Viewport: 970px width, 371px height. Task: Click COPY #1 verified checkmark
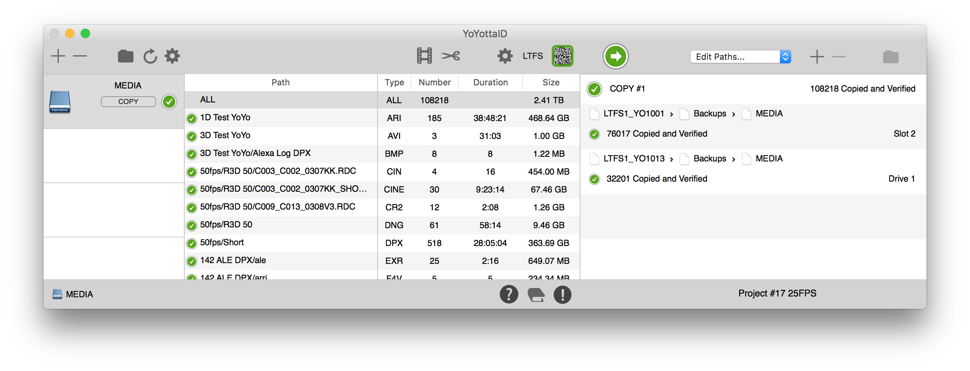pyautogui.click(x=594, y=89)
